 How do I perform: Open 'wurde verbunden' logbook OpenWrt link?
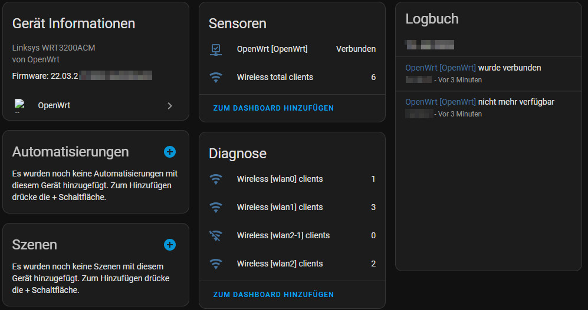pyautogui.click(x=440, y=68)
